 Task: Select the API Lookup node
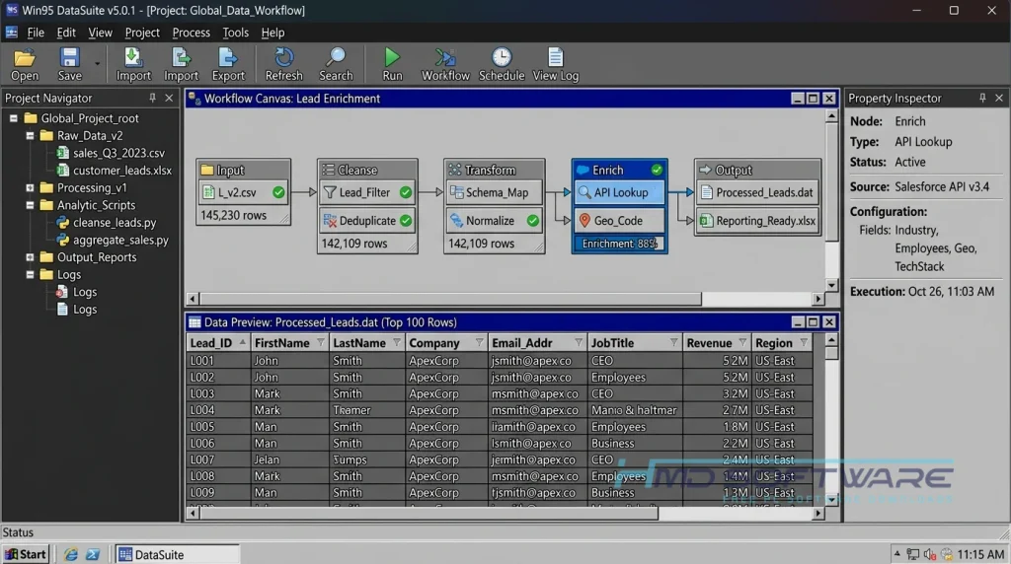(x=620, y=192)
